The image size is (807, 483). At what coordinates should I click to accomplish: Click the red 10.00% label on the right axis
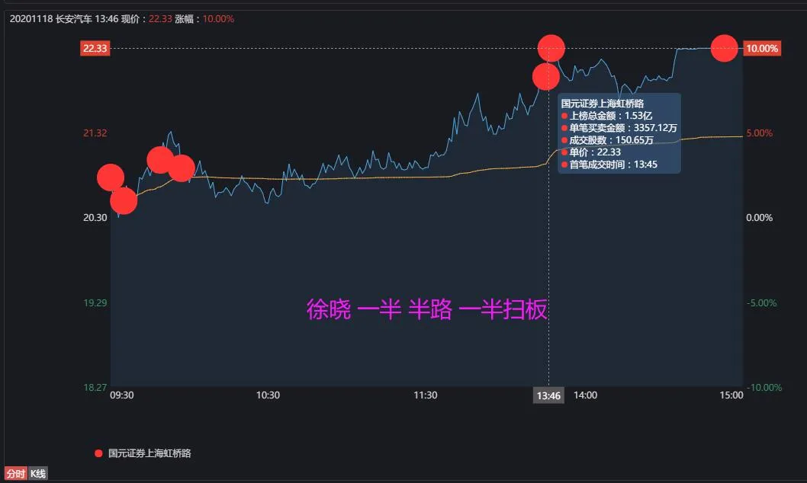pyautogui.click(x=762, y=47)
